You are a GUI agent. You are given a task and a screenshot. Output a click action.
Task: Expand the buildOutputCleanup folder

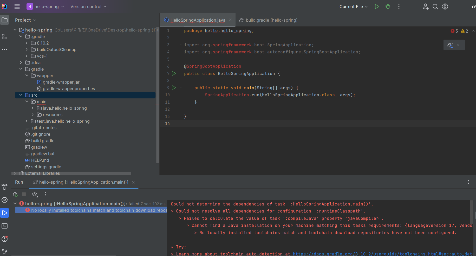click(27, 49)
